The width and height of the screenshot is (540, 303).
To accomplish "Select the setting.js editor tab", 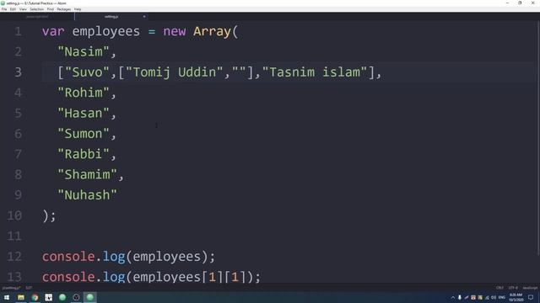I will (111, 17).
